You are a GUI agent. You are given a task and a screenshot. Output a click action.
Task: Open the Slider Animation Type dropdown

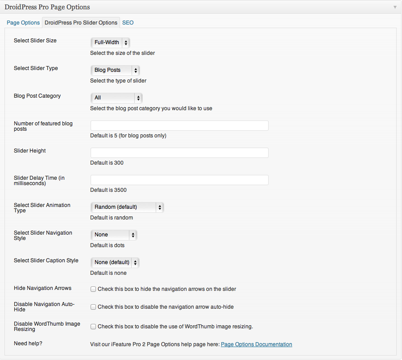(x=127, y=207)
